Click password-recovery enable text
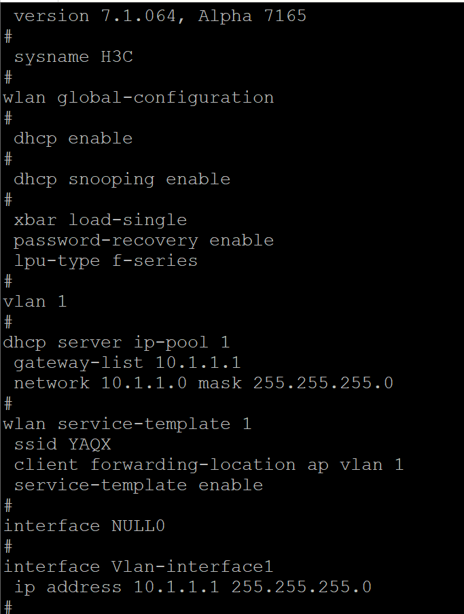The width and height of the screenshot is (464, 614). tap(144, 240)
